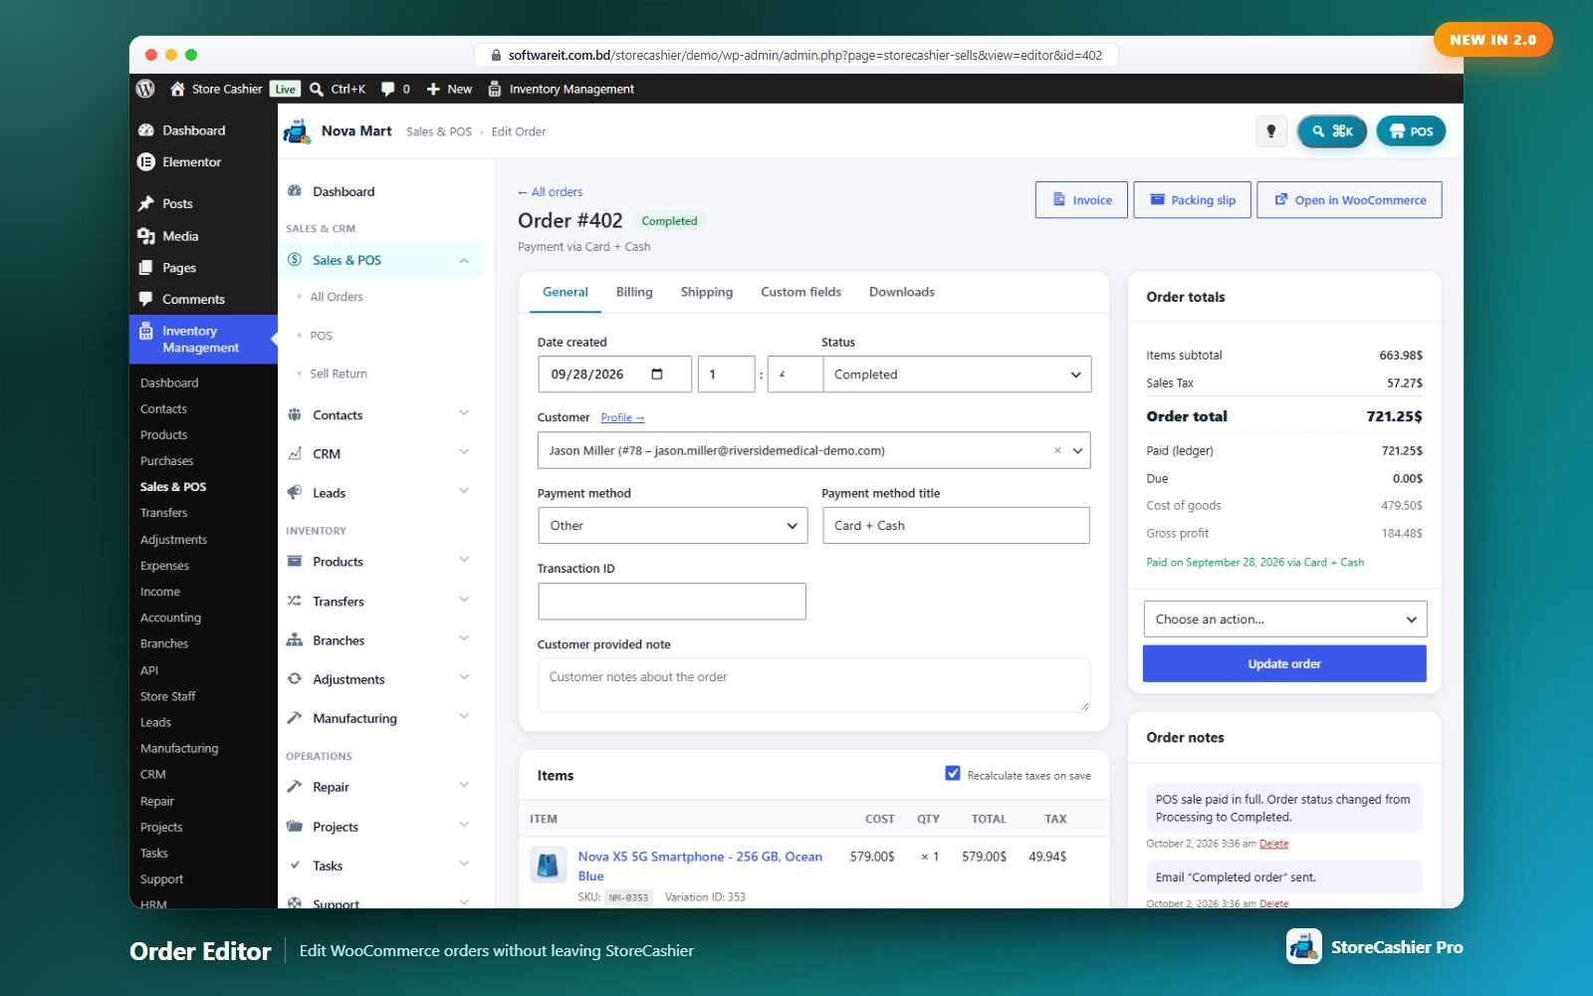Screen dimensions: 1593x996
Task: Select Sell Return in the submenu
Action: tap(339, 373)
